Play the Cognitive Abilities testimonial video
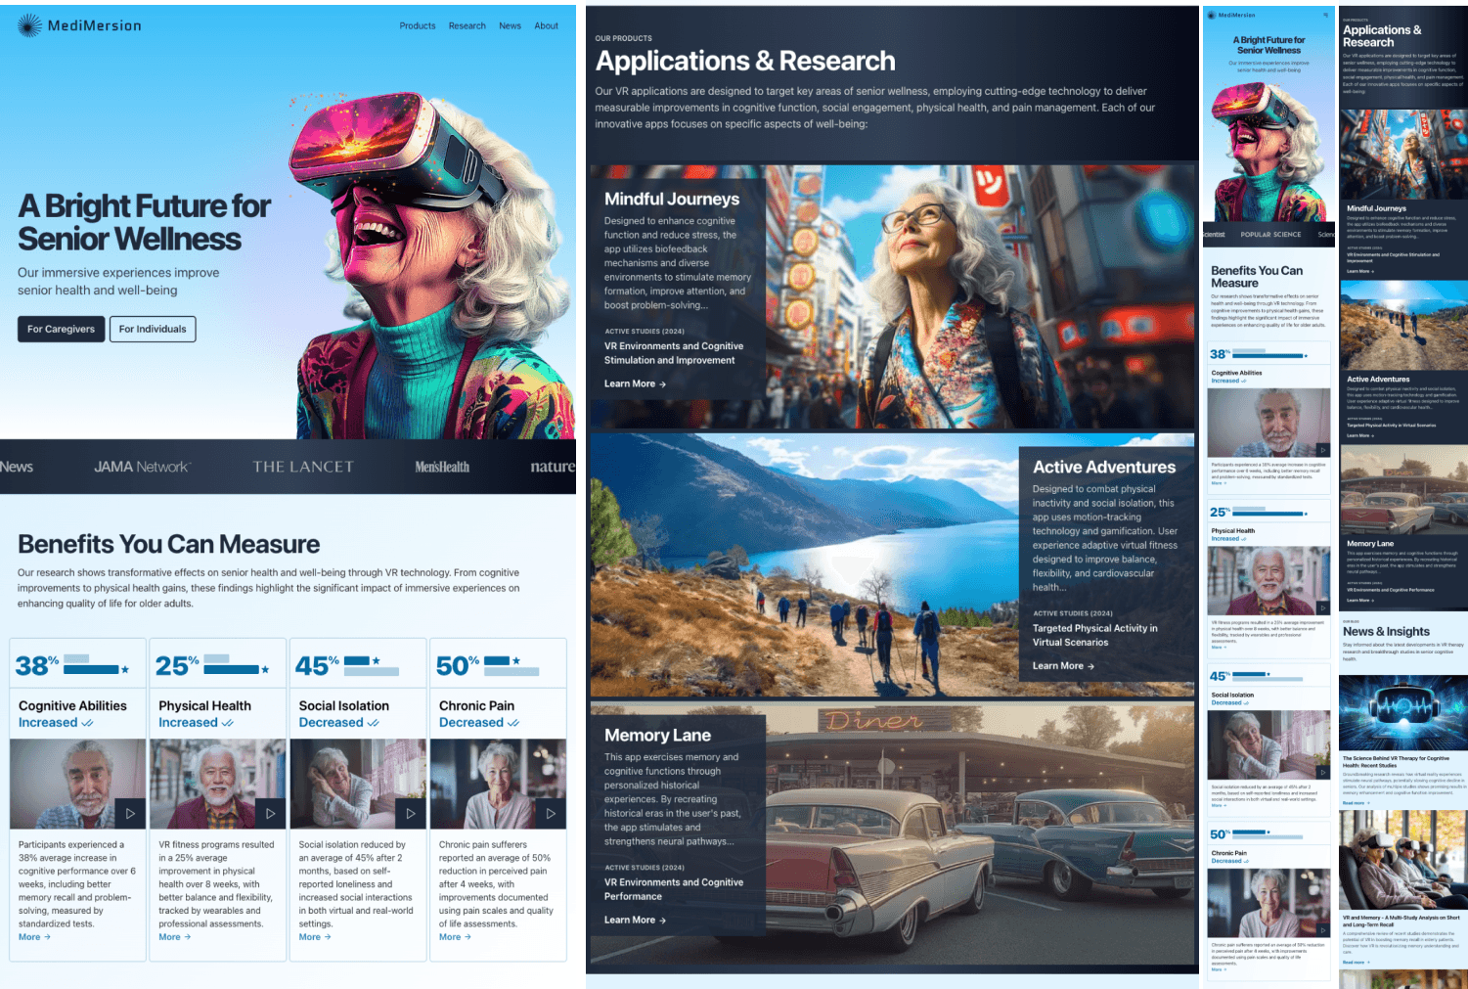The image size is (1468, 989). [x=130, y=813]
